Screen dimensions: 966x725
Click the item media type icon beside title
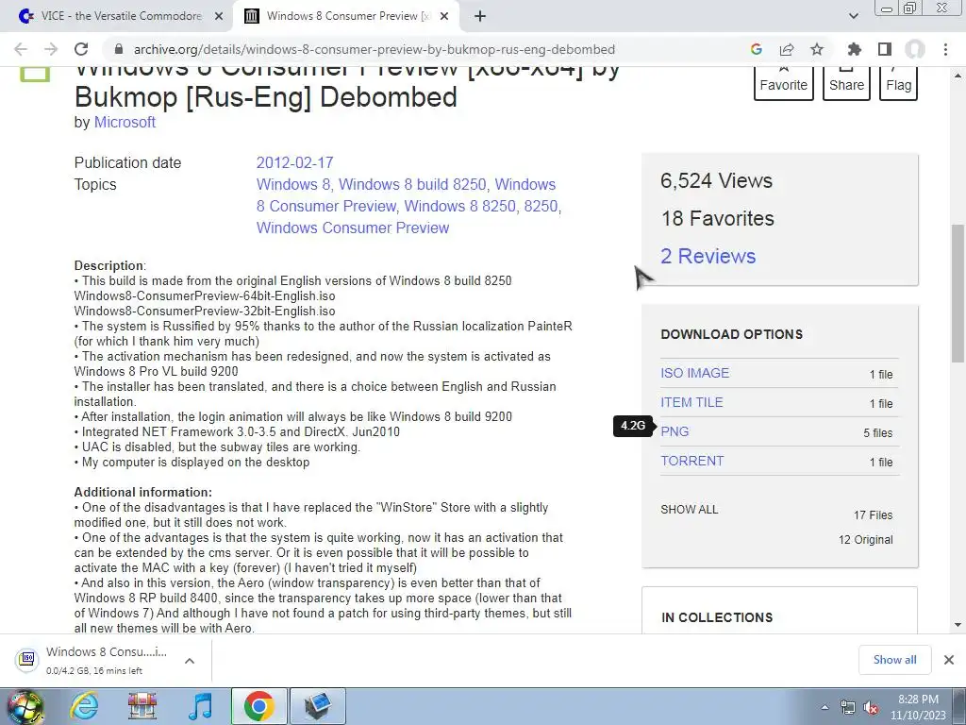(35, 74)
